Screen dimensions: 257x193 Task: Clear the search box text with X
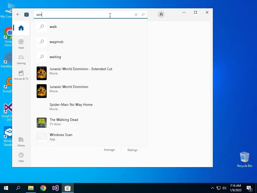136,15
